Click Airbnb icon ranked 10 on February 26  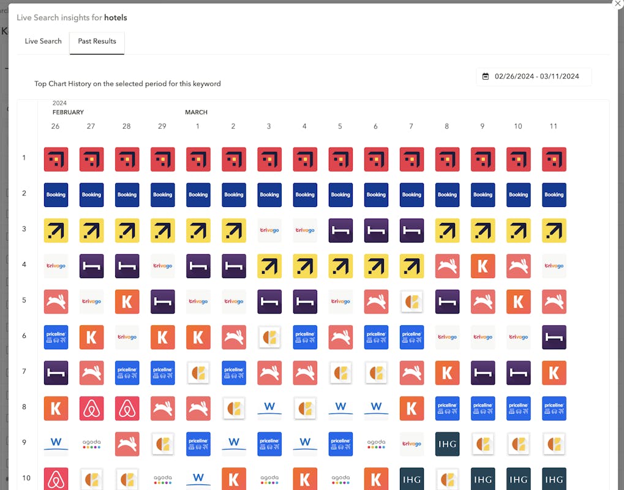click(x=56, y=479)
